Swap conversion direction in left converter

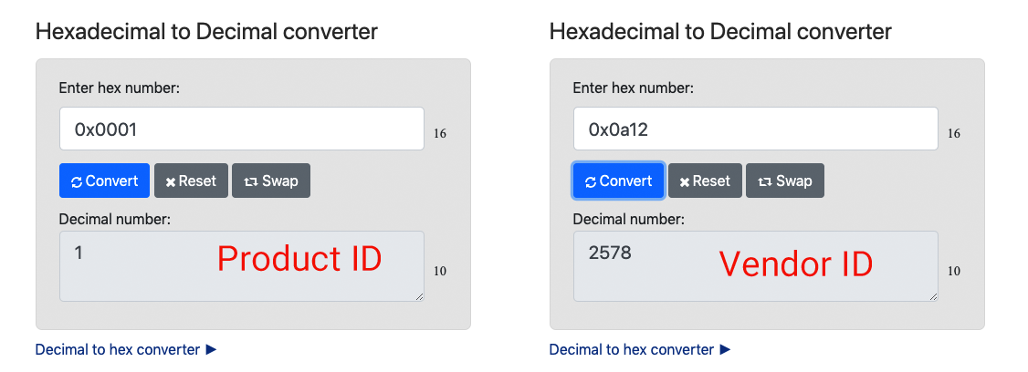click(x=271, y=181)
